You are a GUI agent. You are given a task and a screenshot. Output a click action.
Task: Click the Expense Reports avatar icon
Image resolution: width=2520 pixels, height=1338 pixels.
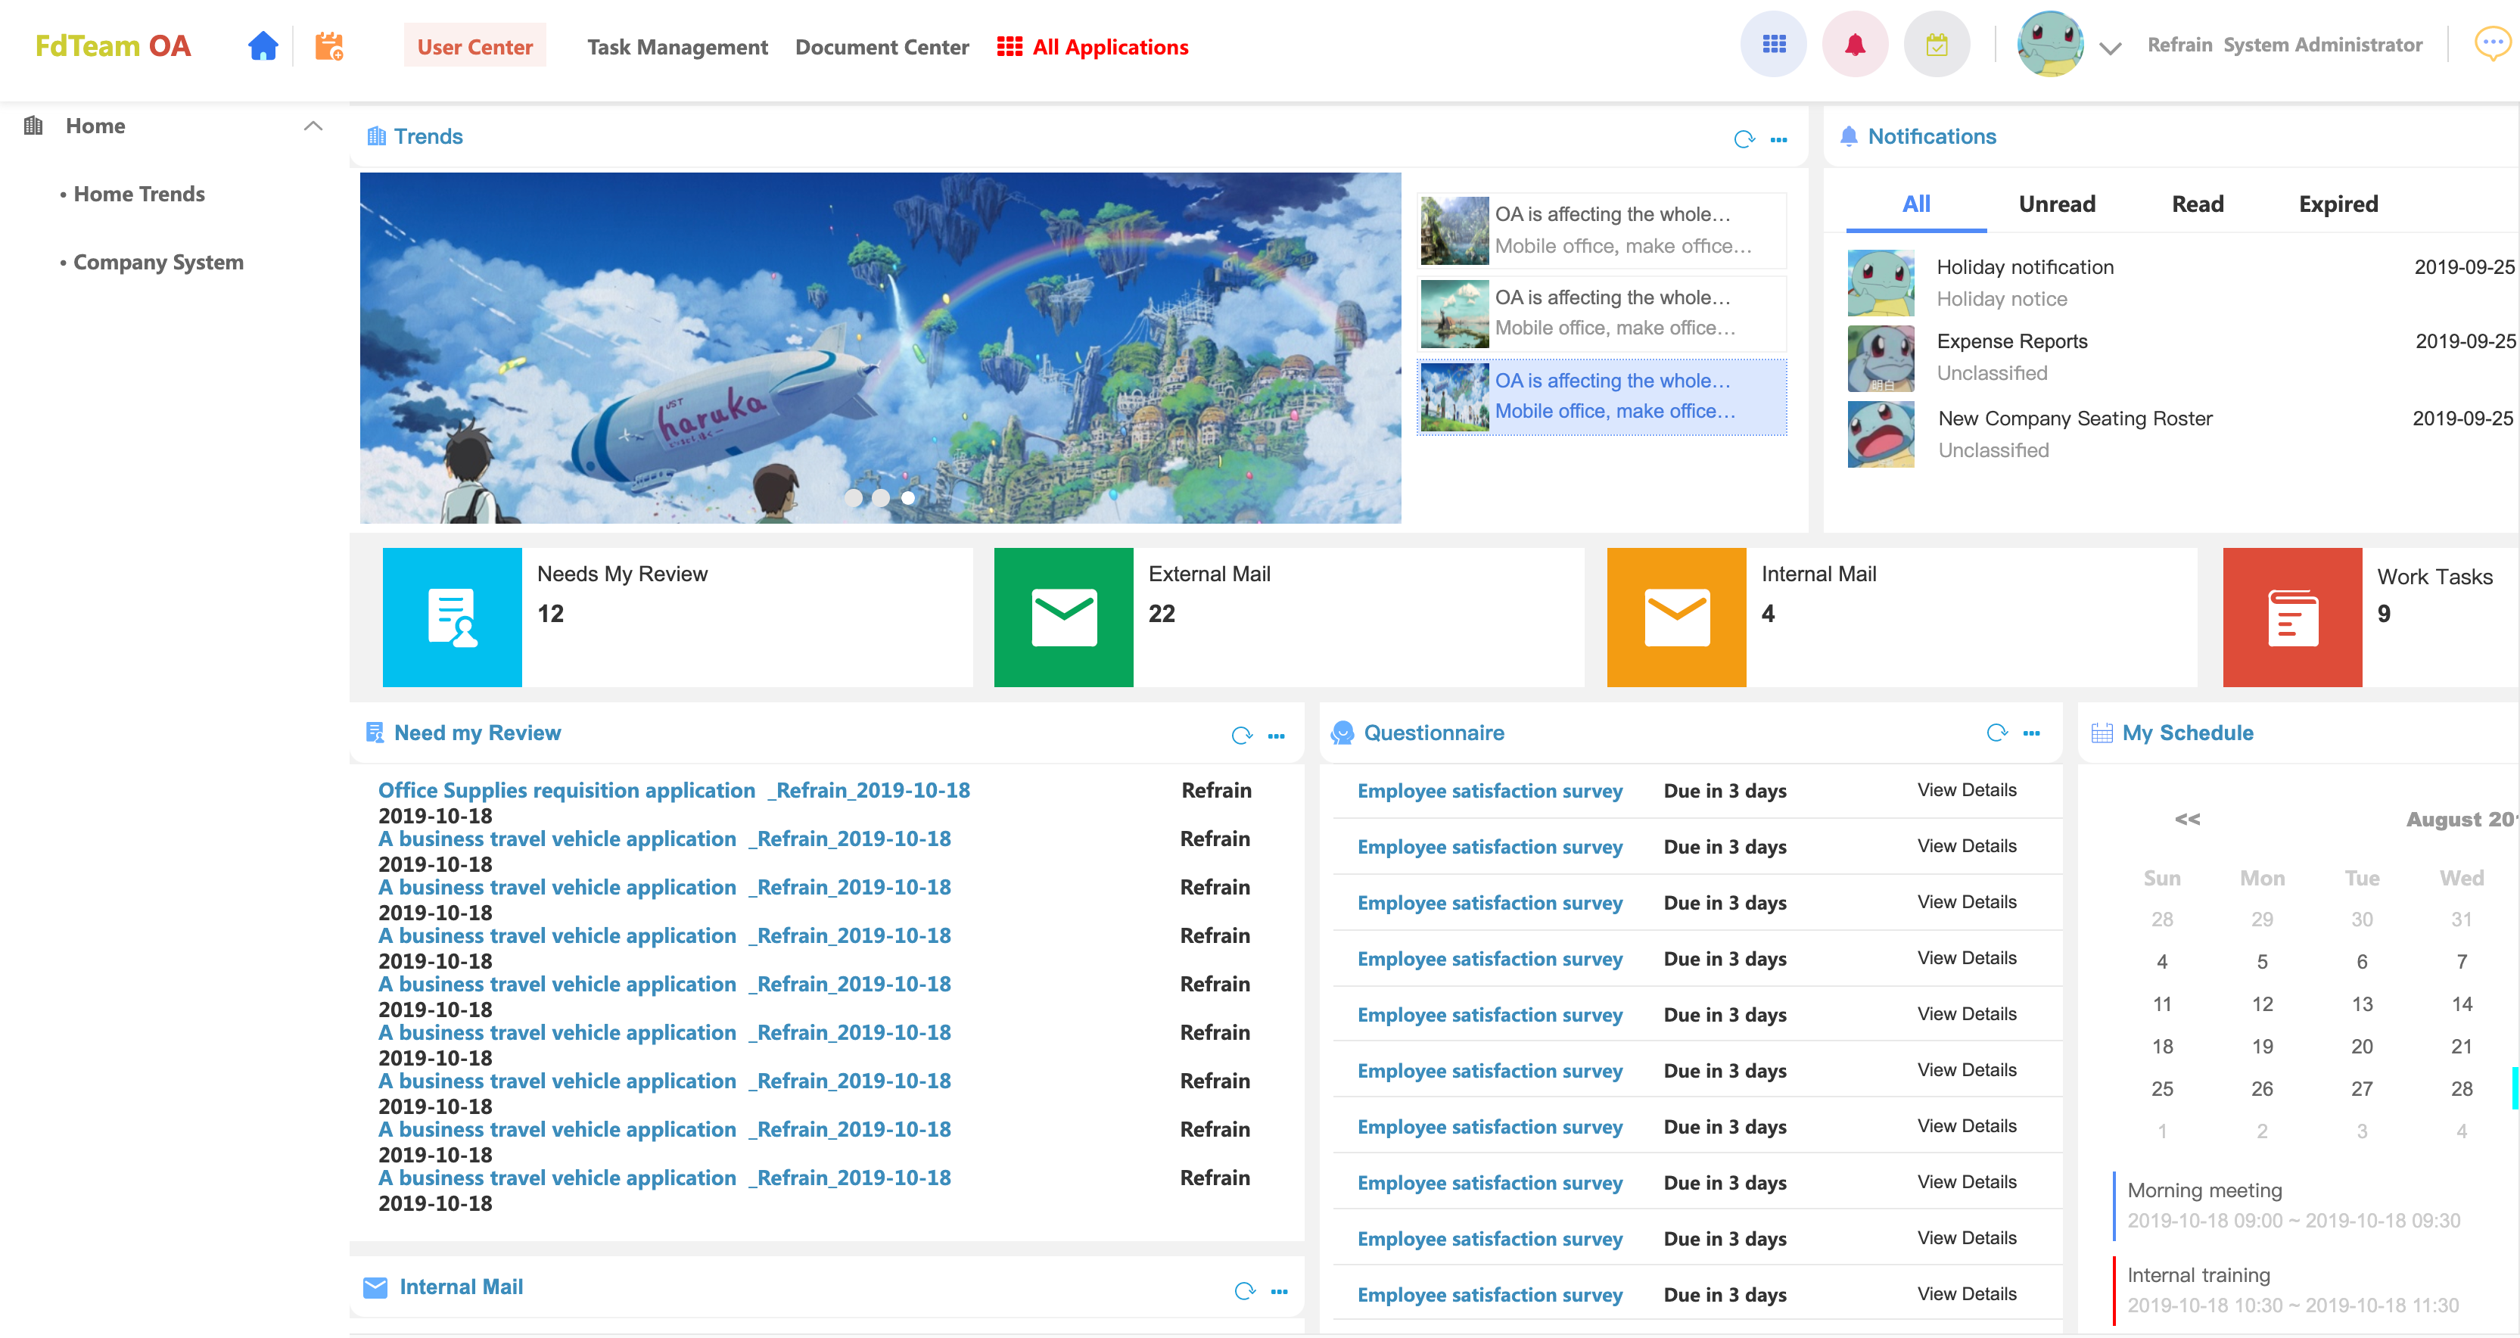click(1881, 358)
